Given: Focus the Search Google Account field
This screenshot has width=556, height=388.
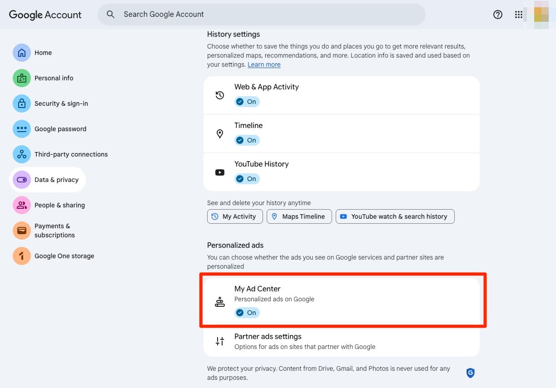Looking at the screenshot, I should pos(262,15).
